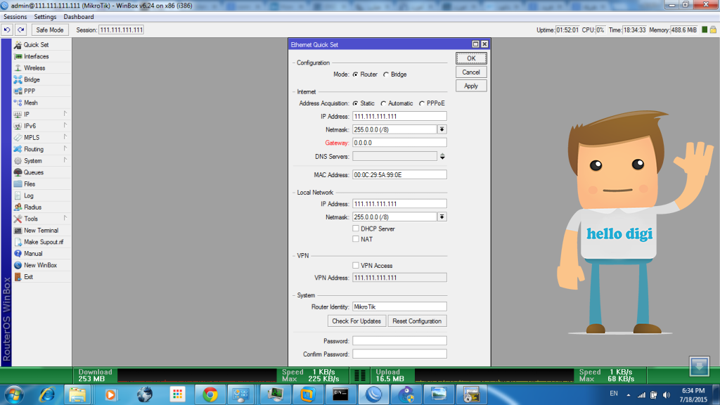720x405 pixels.
Task: Expand the IPv6 submenu
Action: click(x=65, y=125)
